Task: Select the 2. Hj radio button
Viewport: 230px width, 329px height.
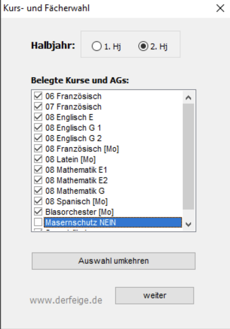Action: coord(143,46)
